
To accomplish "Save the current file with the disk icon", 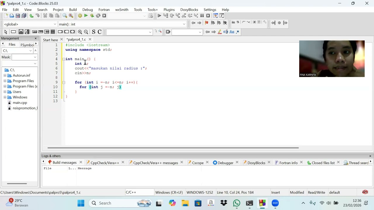I will coord(18,16).
